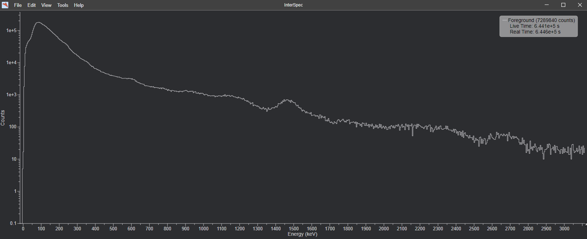Click the Energy (keV) axis title
Image resolution: width=587 pixels, height=239 pixels.
tap(302, 234)
